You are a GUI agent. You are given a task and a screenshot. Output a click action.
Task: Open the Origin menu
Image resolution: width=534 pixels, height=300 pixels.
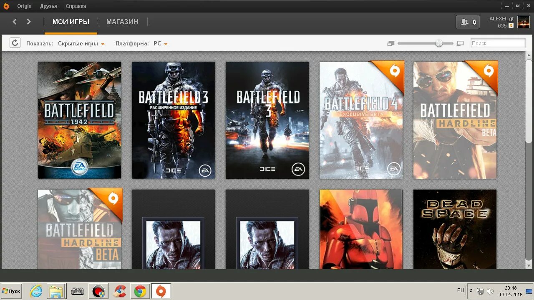pos(24,6)
